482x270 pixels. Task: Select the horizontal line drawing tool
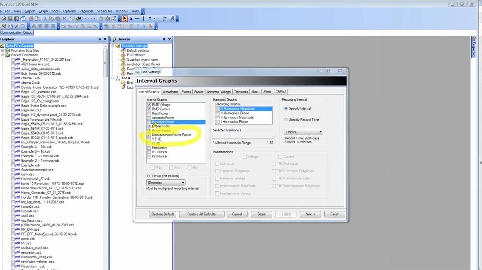pyautogui.click(x=137, y=19)
